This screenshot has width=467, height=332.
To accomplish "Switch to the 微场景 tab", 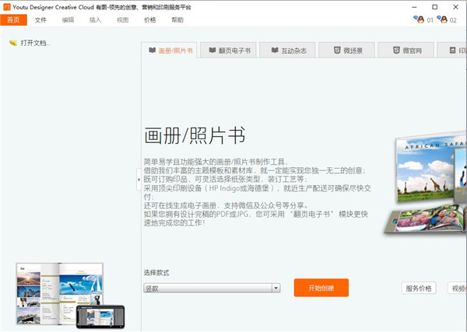I will point(346,51).
